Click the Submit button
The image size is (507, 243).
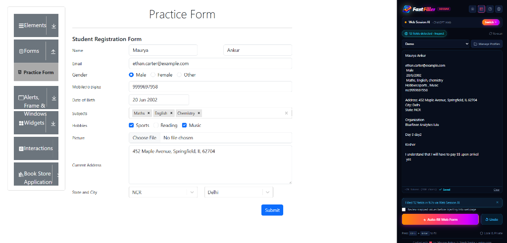pyautogui.click(x=272, y=210)
